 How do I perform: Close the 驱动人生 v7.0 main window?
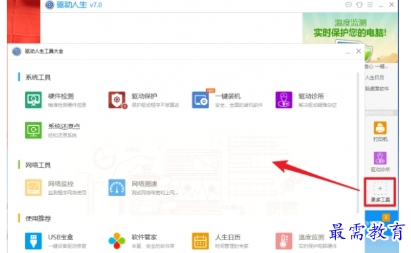[391, 5]
